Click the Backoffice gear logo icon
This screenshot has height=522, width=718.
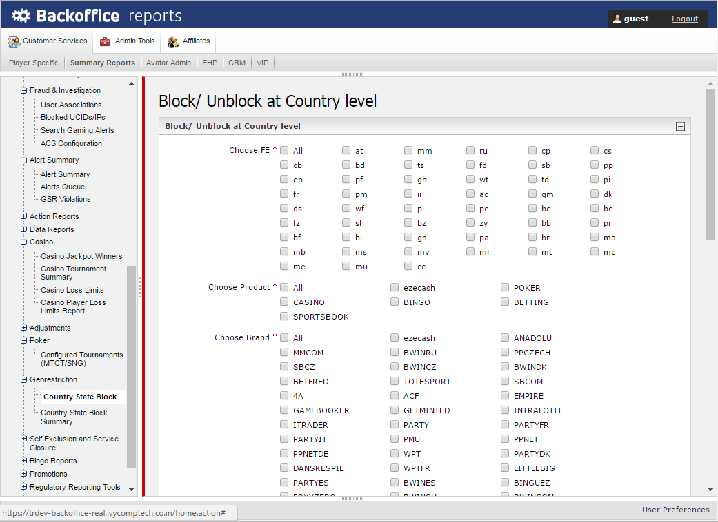pyautogui.click(x=21, y=15)
